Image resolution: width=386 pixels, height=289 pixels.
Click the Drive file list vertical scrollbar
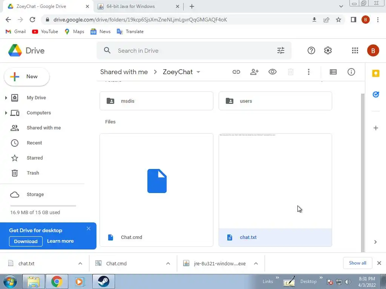tap(363, 173)
